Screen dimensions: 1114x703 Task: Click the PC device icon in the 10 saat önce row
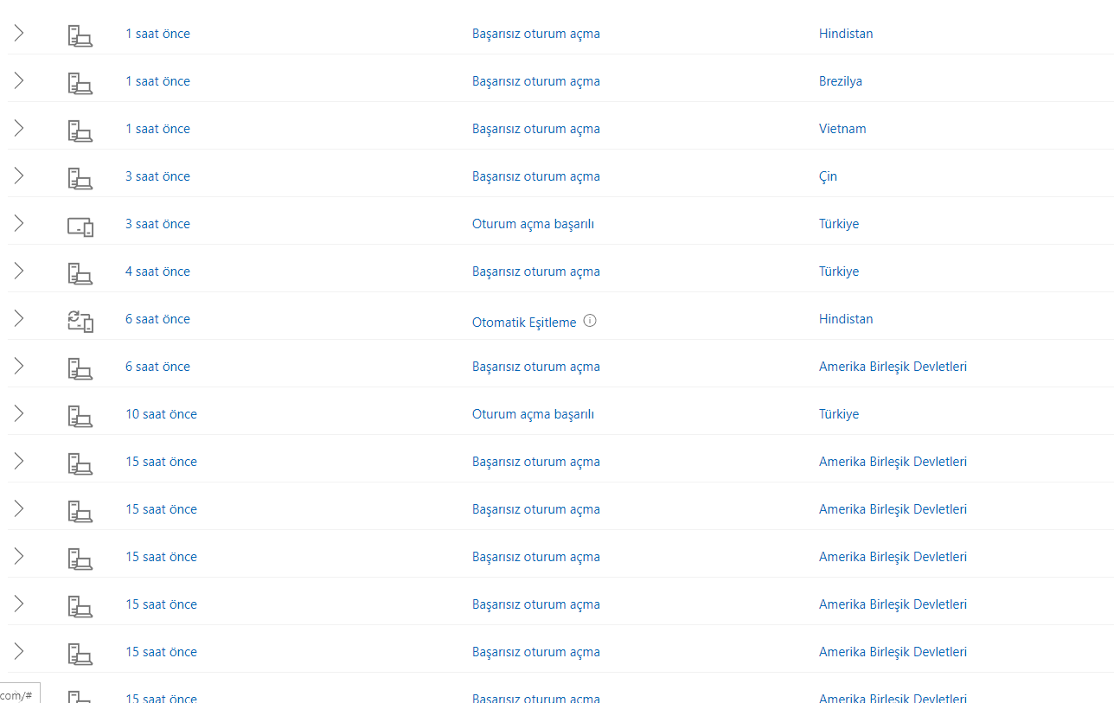[x=80, y=416]
